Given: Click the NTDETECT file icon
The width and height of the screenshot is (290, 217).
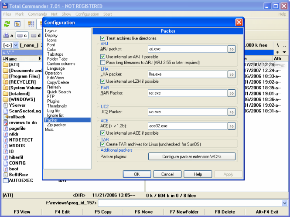Looking at the screenshot, I should point(6,140).
